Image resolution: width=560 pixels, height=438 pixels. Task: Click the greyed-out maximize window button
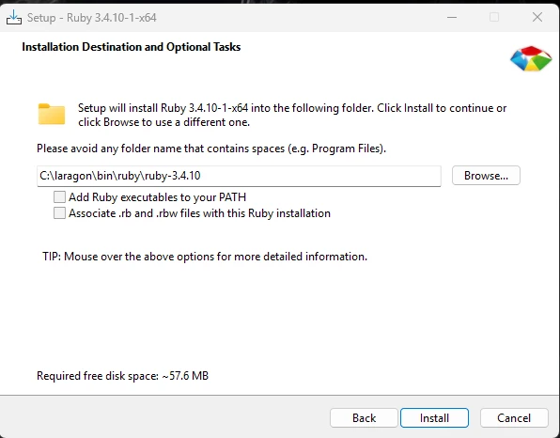(494, 17)
